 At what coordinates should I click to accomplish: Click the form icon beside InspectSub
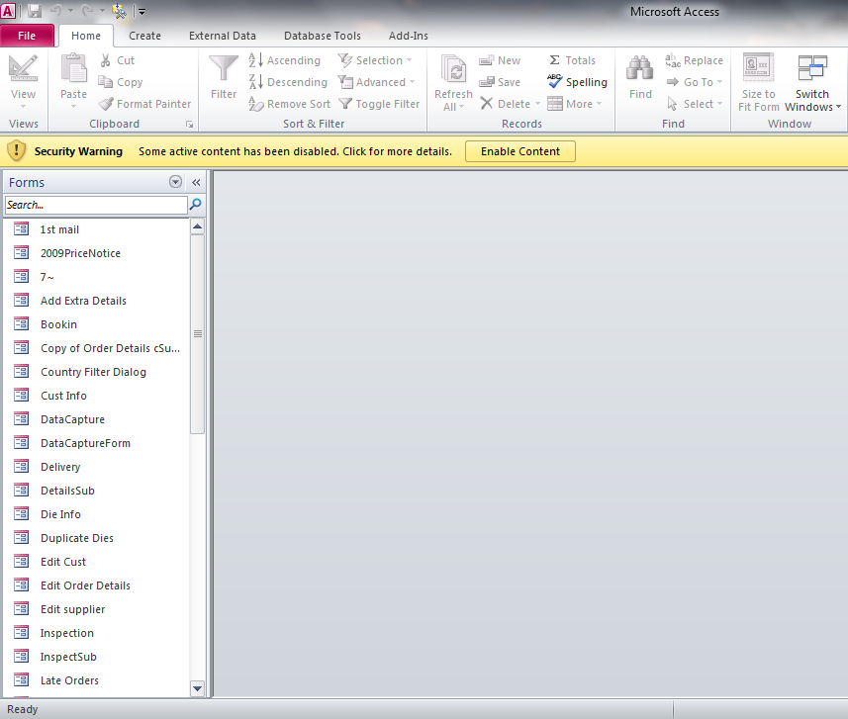coord(21,657)
